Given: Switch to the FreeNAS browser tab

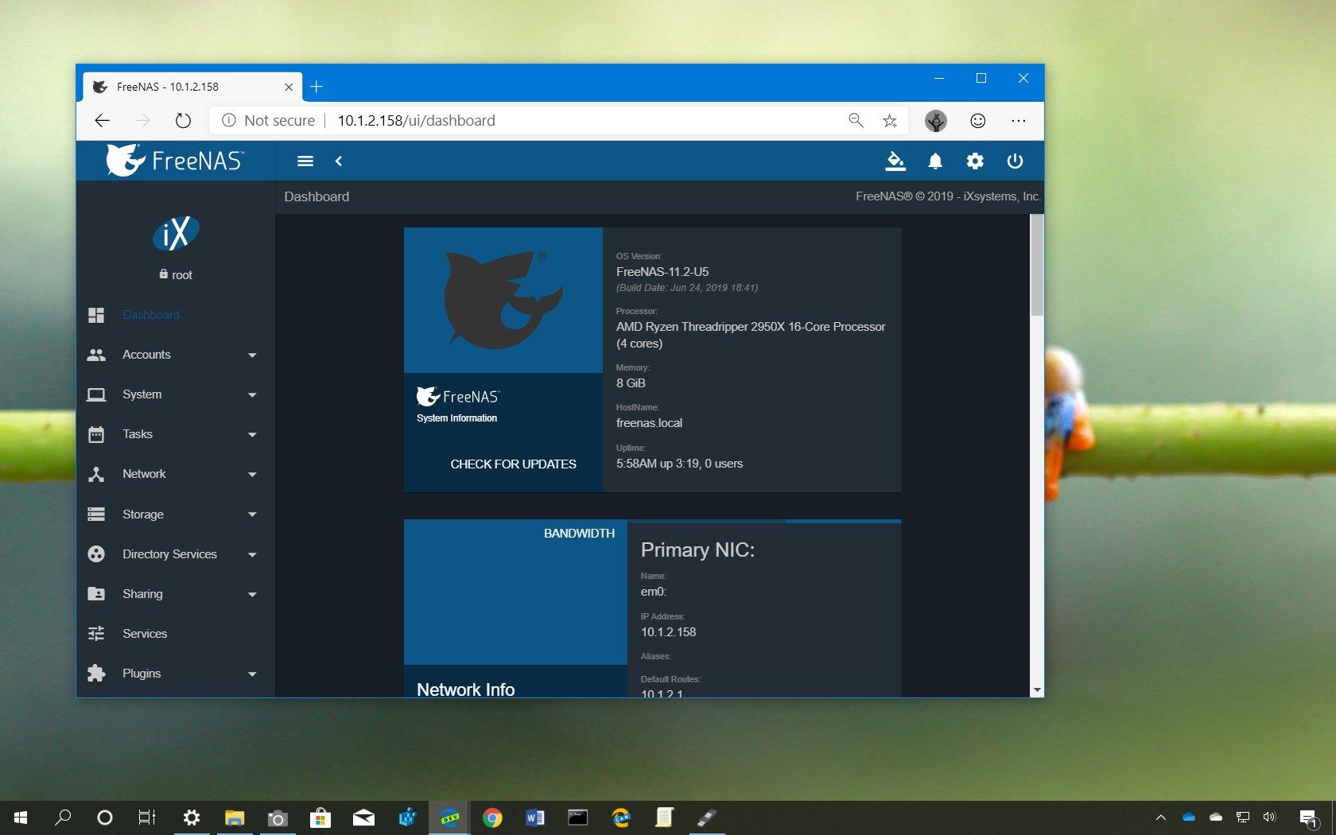Looking at the screenshot, I should [x=167, y=87].
